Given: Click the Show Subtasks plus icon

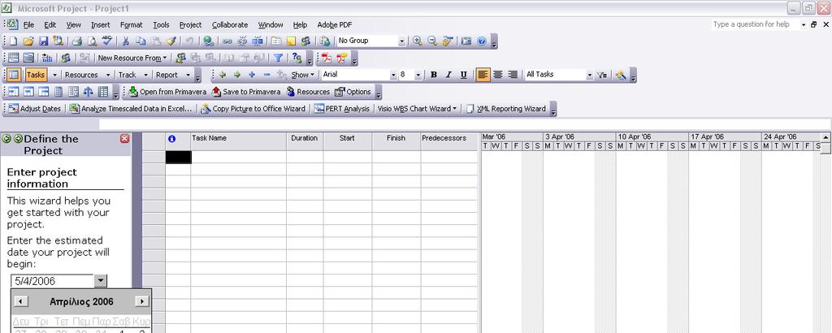Looking at the screenshot, I should click(252, 75).
